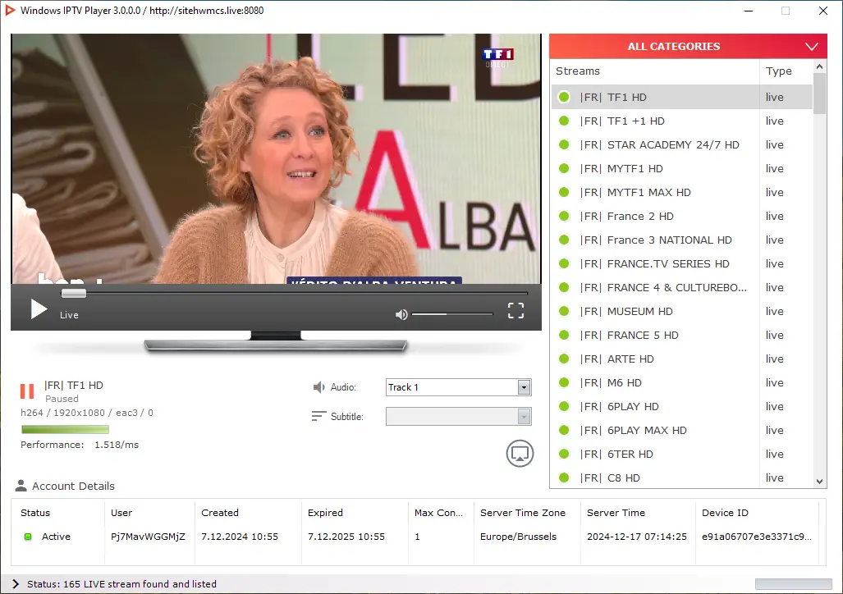This screenshot has height=594, width=843.
Task: Click green dot beside ARTE HD
Action: pyautogui.click(x=564, y=359)
